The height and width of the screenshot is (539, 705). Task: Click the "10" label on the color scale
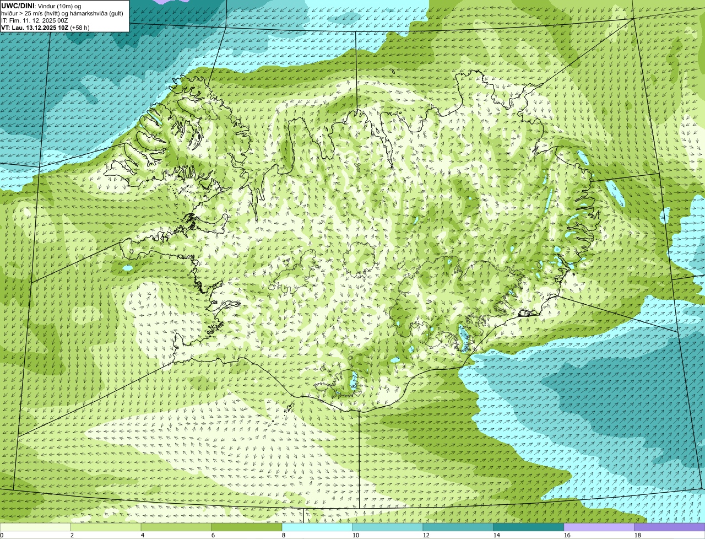click(x=356, y=535)
